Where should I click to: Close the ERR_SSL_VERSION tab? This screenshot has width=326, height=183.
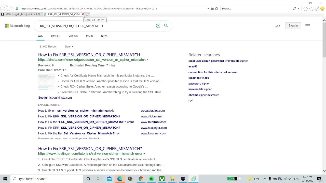[83, 14]
